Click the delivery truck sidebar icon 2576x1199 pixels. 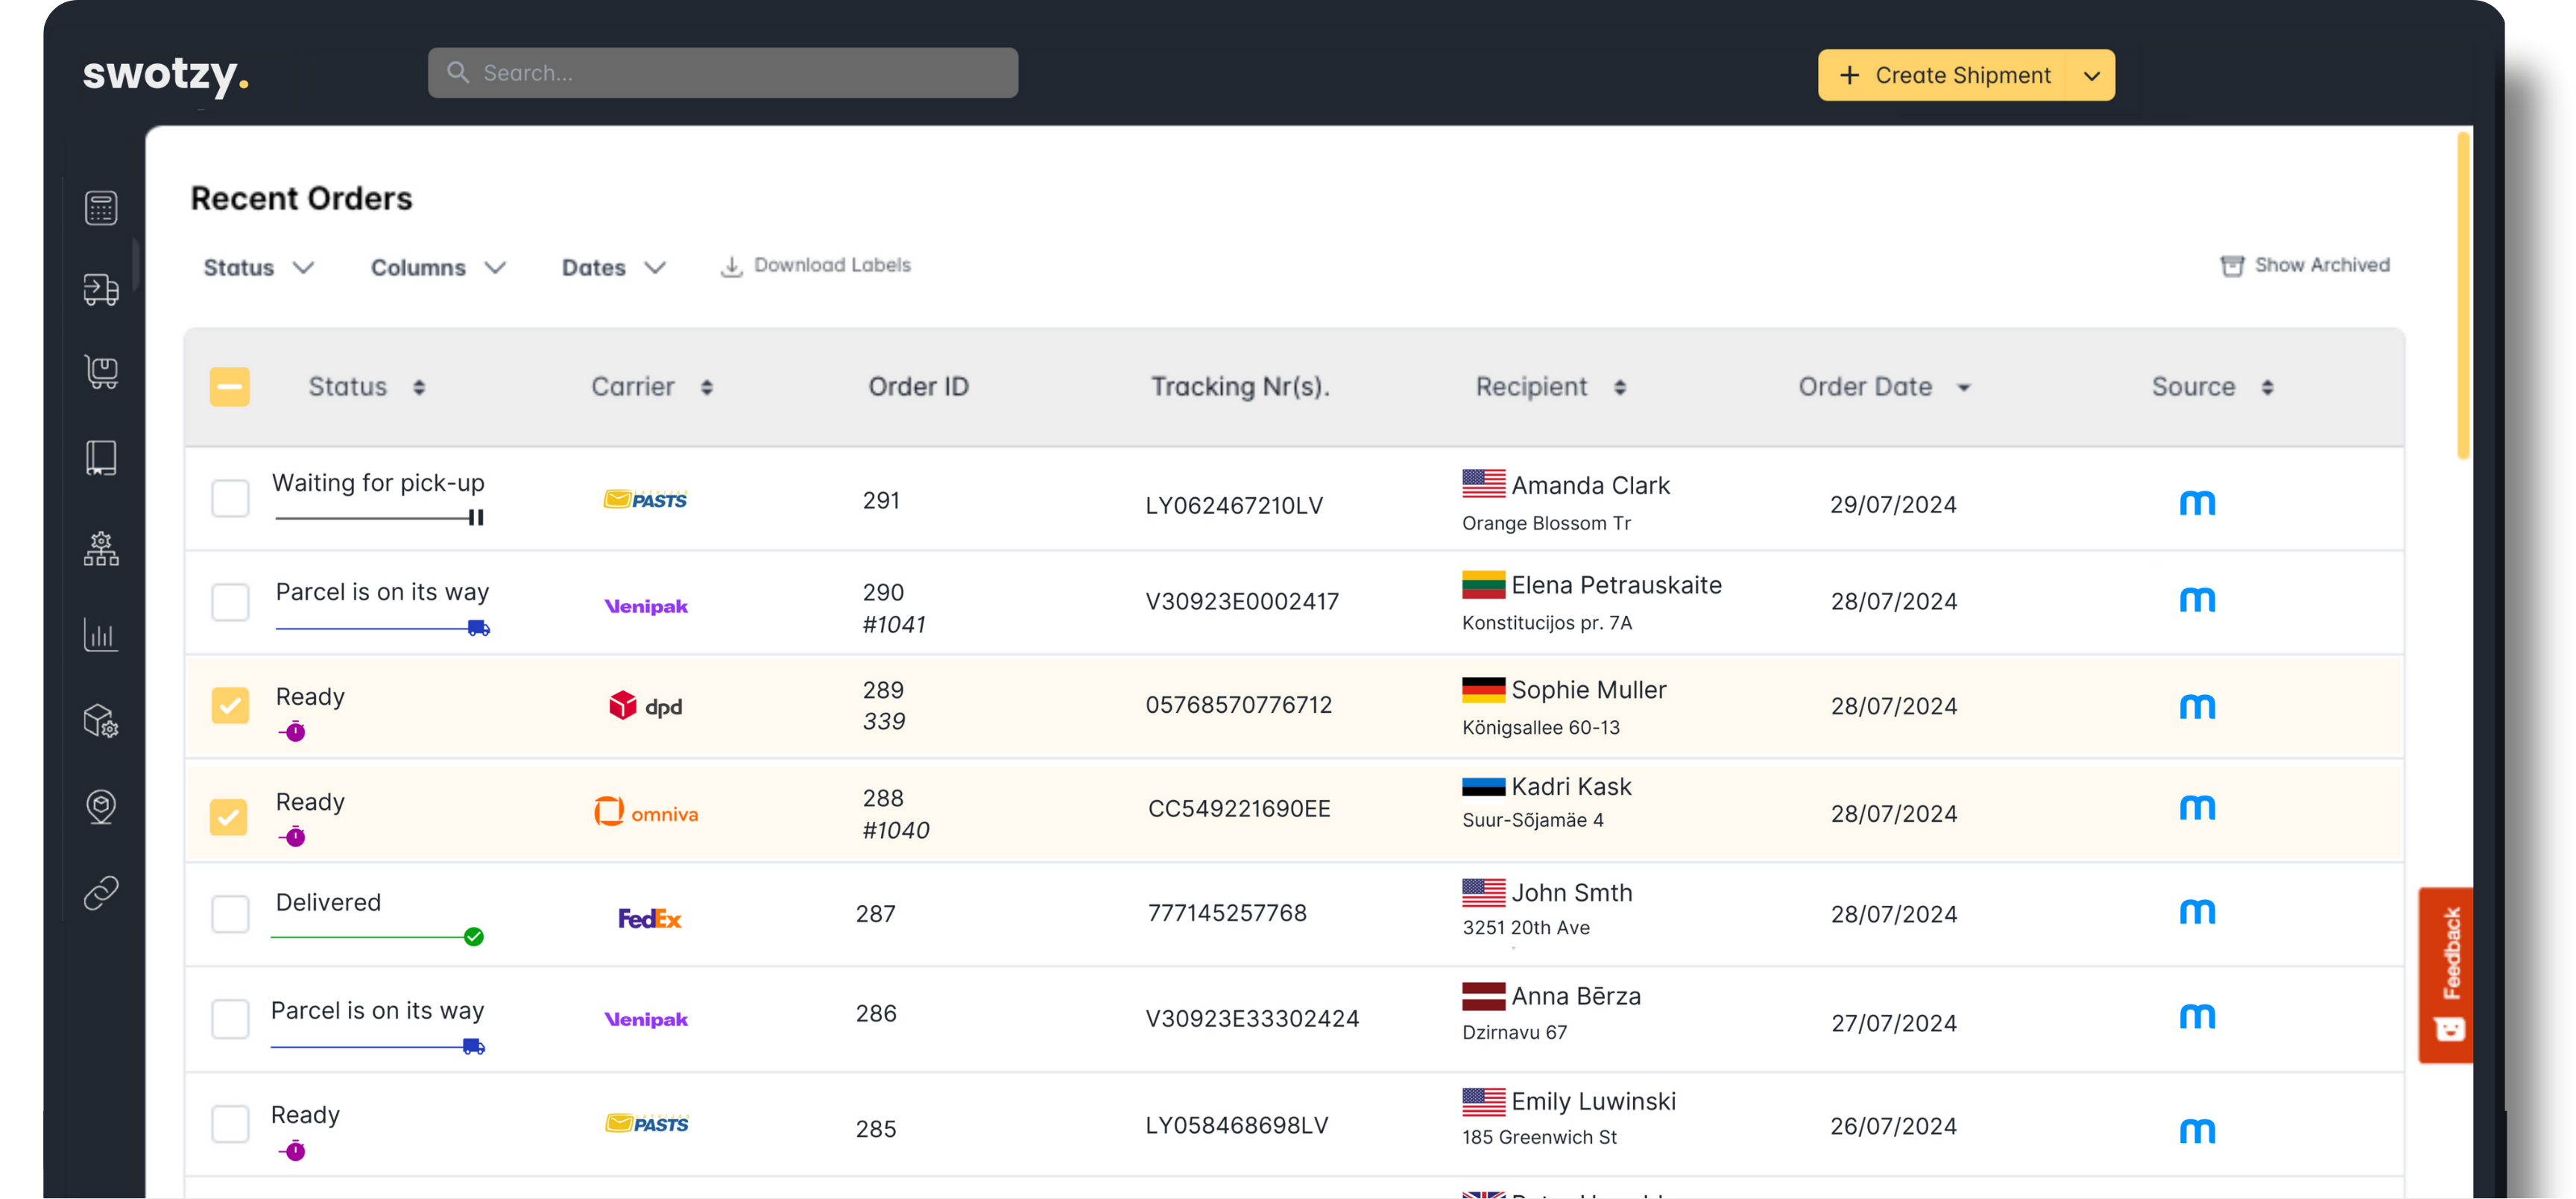click(x=101, y=290)
